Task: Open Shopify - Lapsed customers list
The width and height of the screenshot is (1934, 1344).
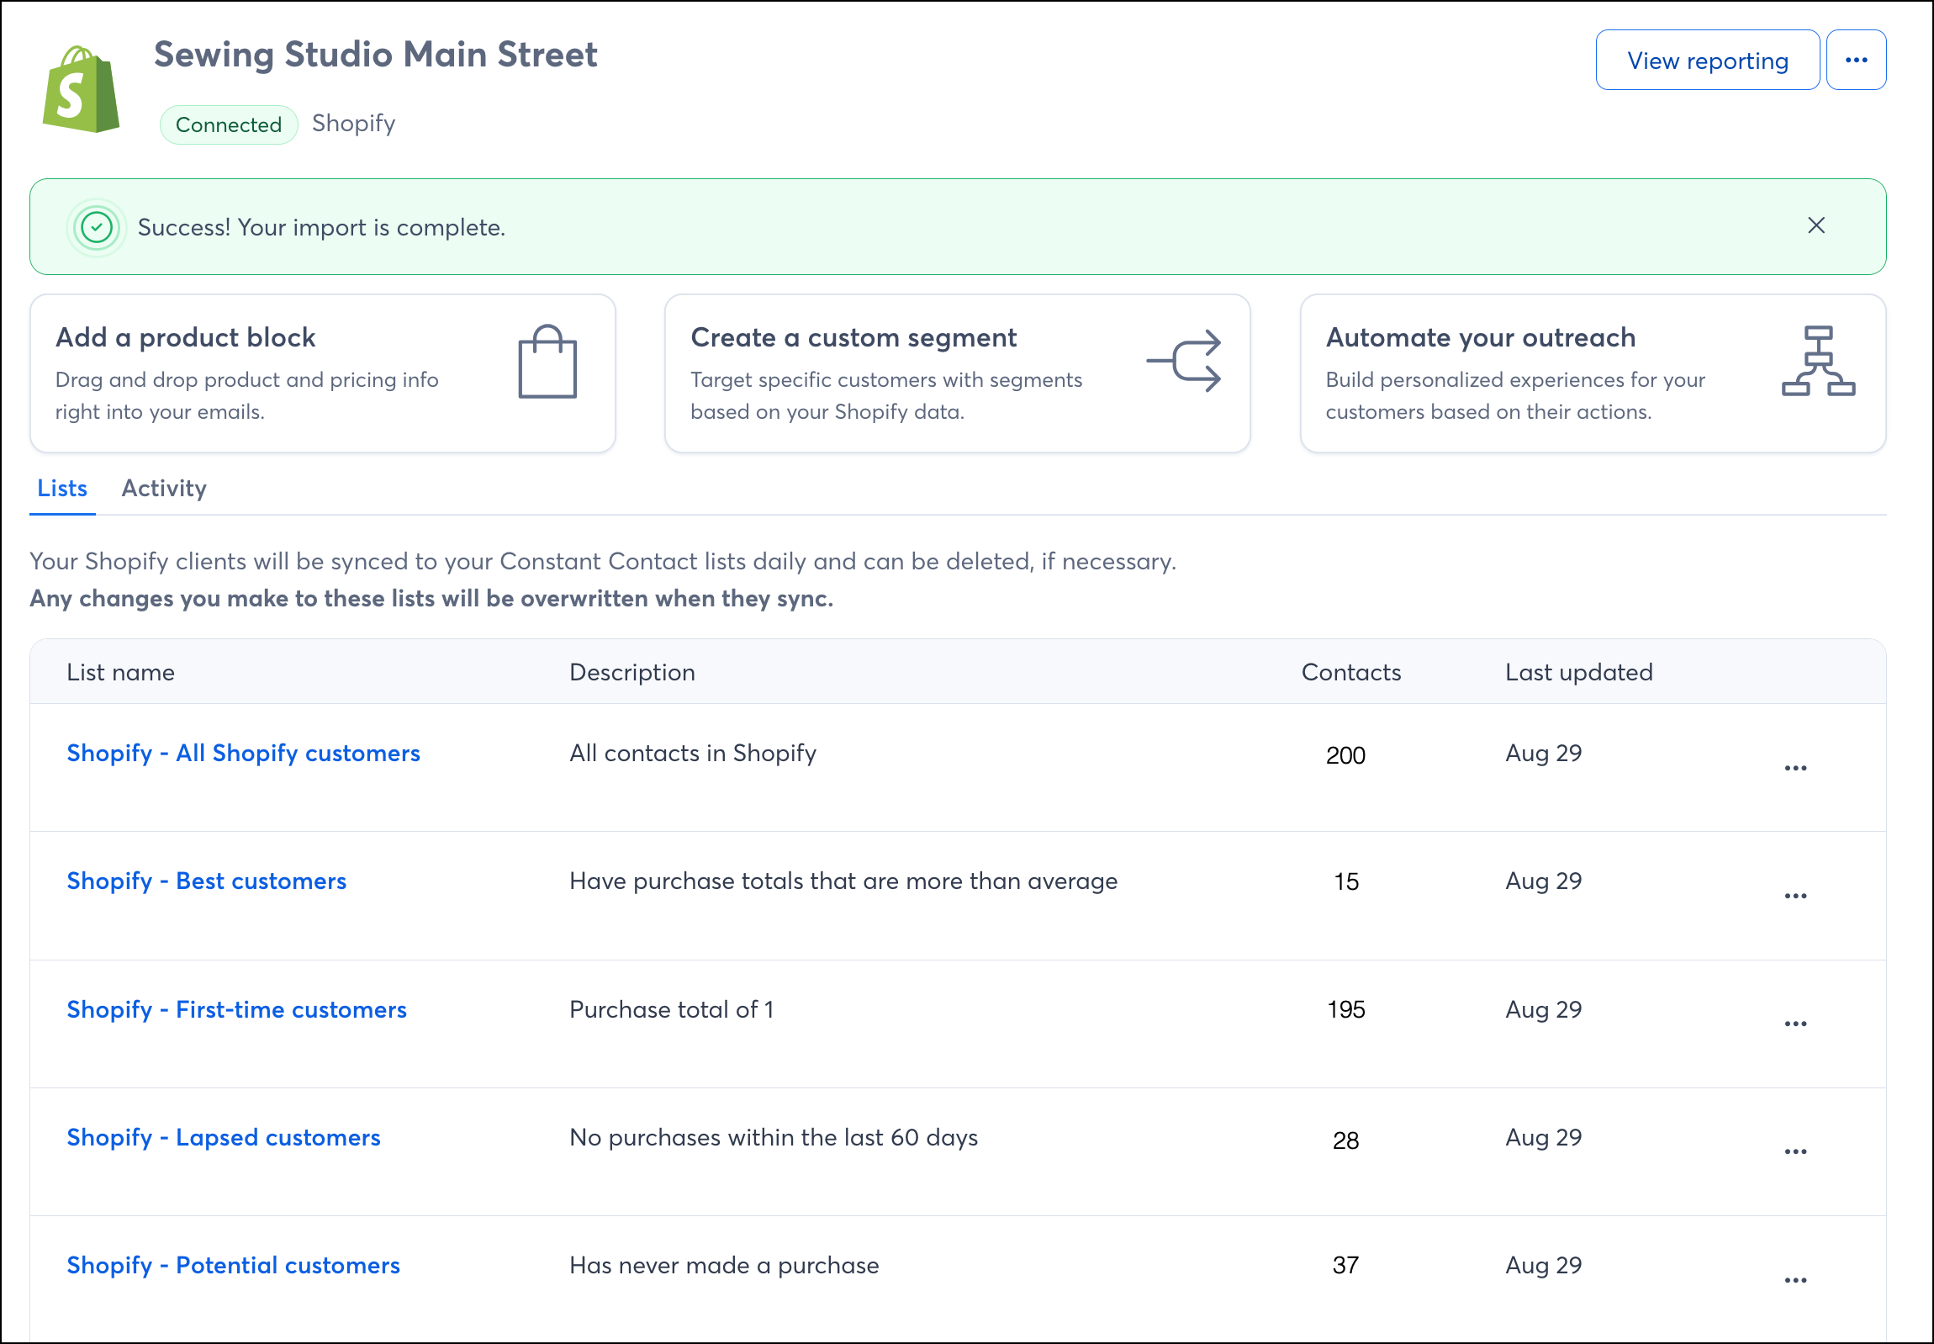Action: (x=223, y=1137)
